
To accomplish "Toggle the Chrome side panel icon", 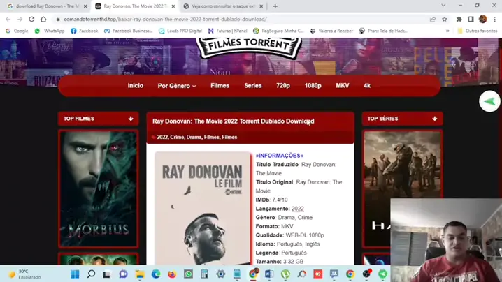I will point(471,19).
